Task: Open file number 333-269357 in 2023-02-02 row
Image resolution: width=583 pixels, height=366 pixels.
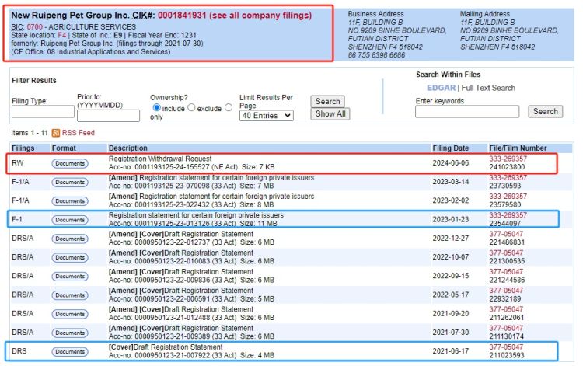Action: 508,196
